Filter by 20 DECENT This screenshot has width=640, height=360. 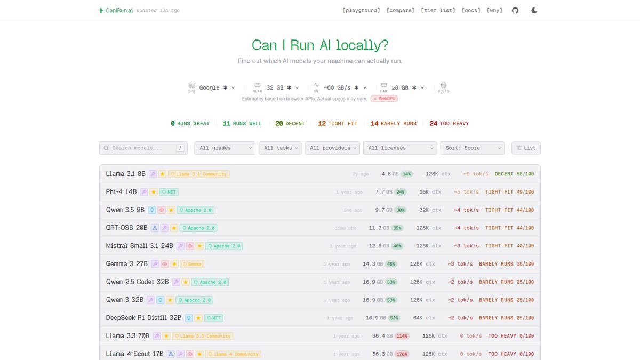tap(290, 124)
